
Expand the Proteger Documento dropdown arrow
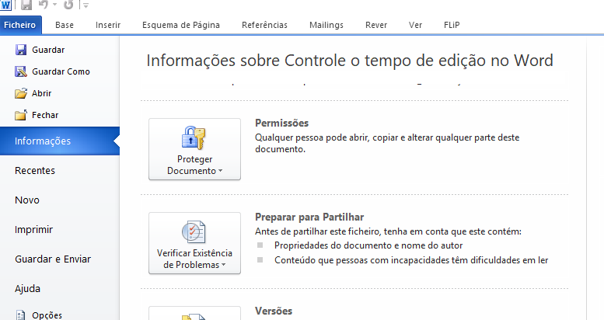point(220,171)
